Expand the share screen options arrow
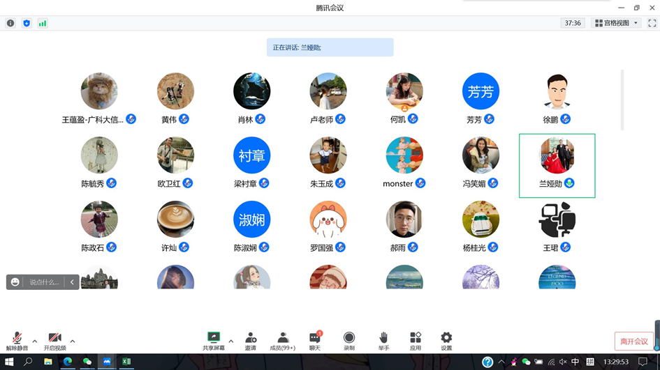This screenshot has height=370, width=660. click(231, 341)
